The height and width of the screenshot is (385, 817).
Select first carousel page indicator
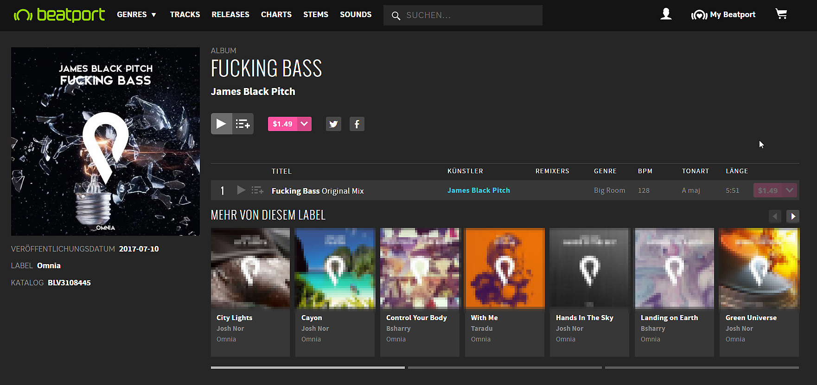[307, 368]
